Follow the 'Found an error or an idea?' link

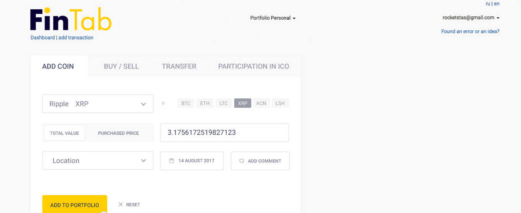click(x=470, y=32)
